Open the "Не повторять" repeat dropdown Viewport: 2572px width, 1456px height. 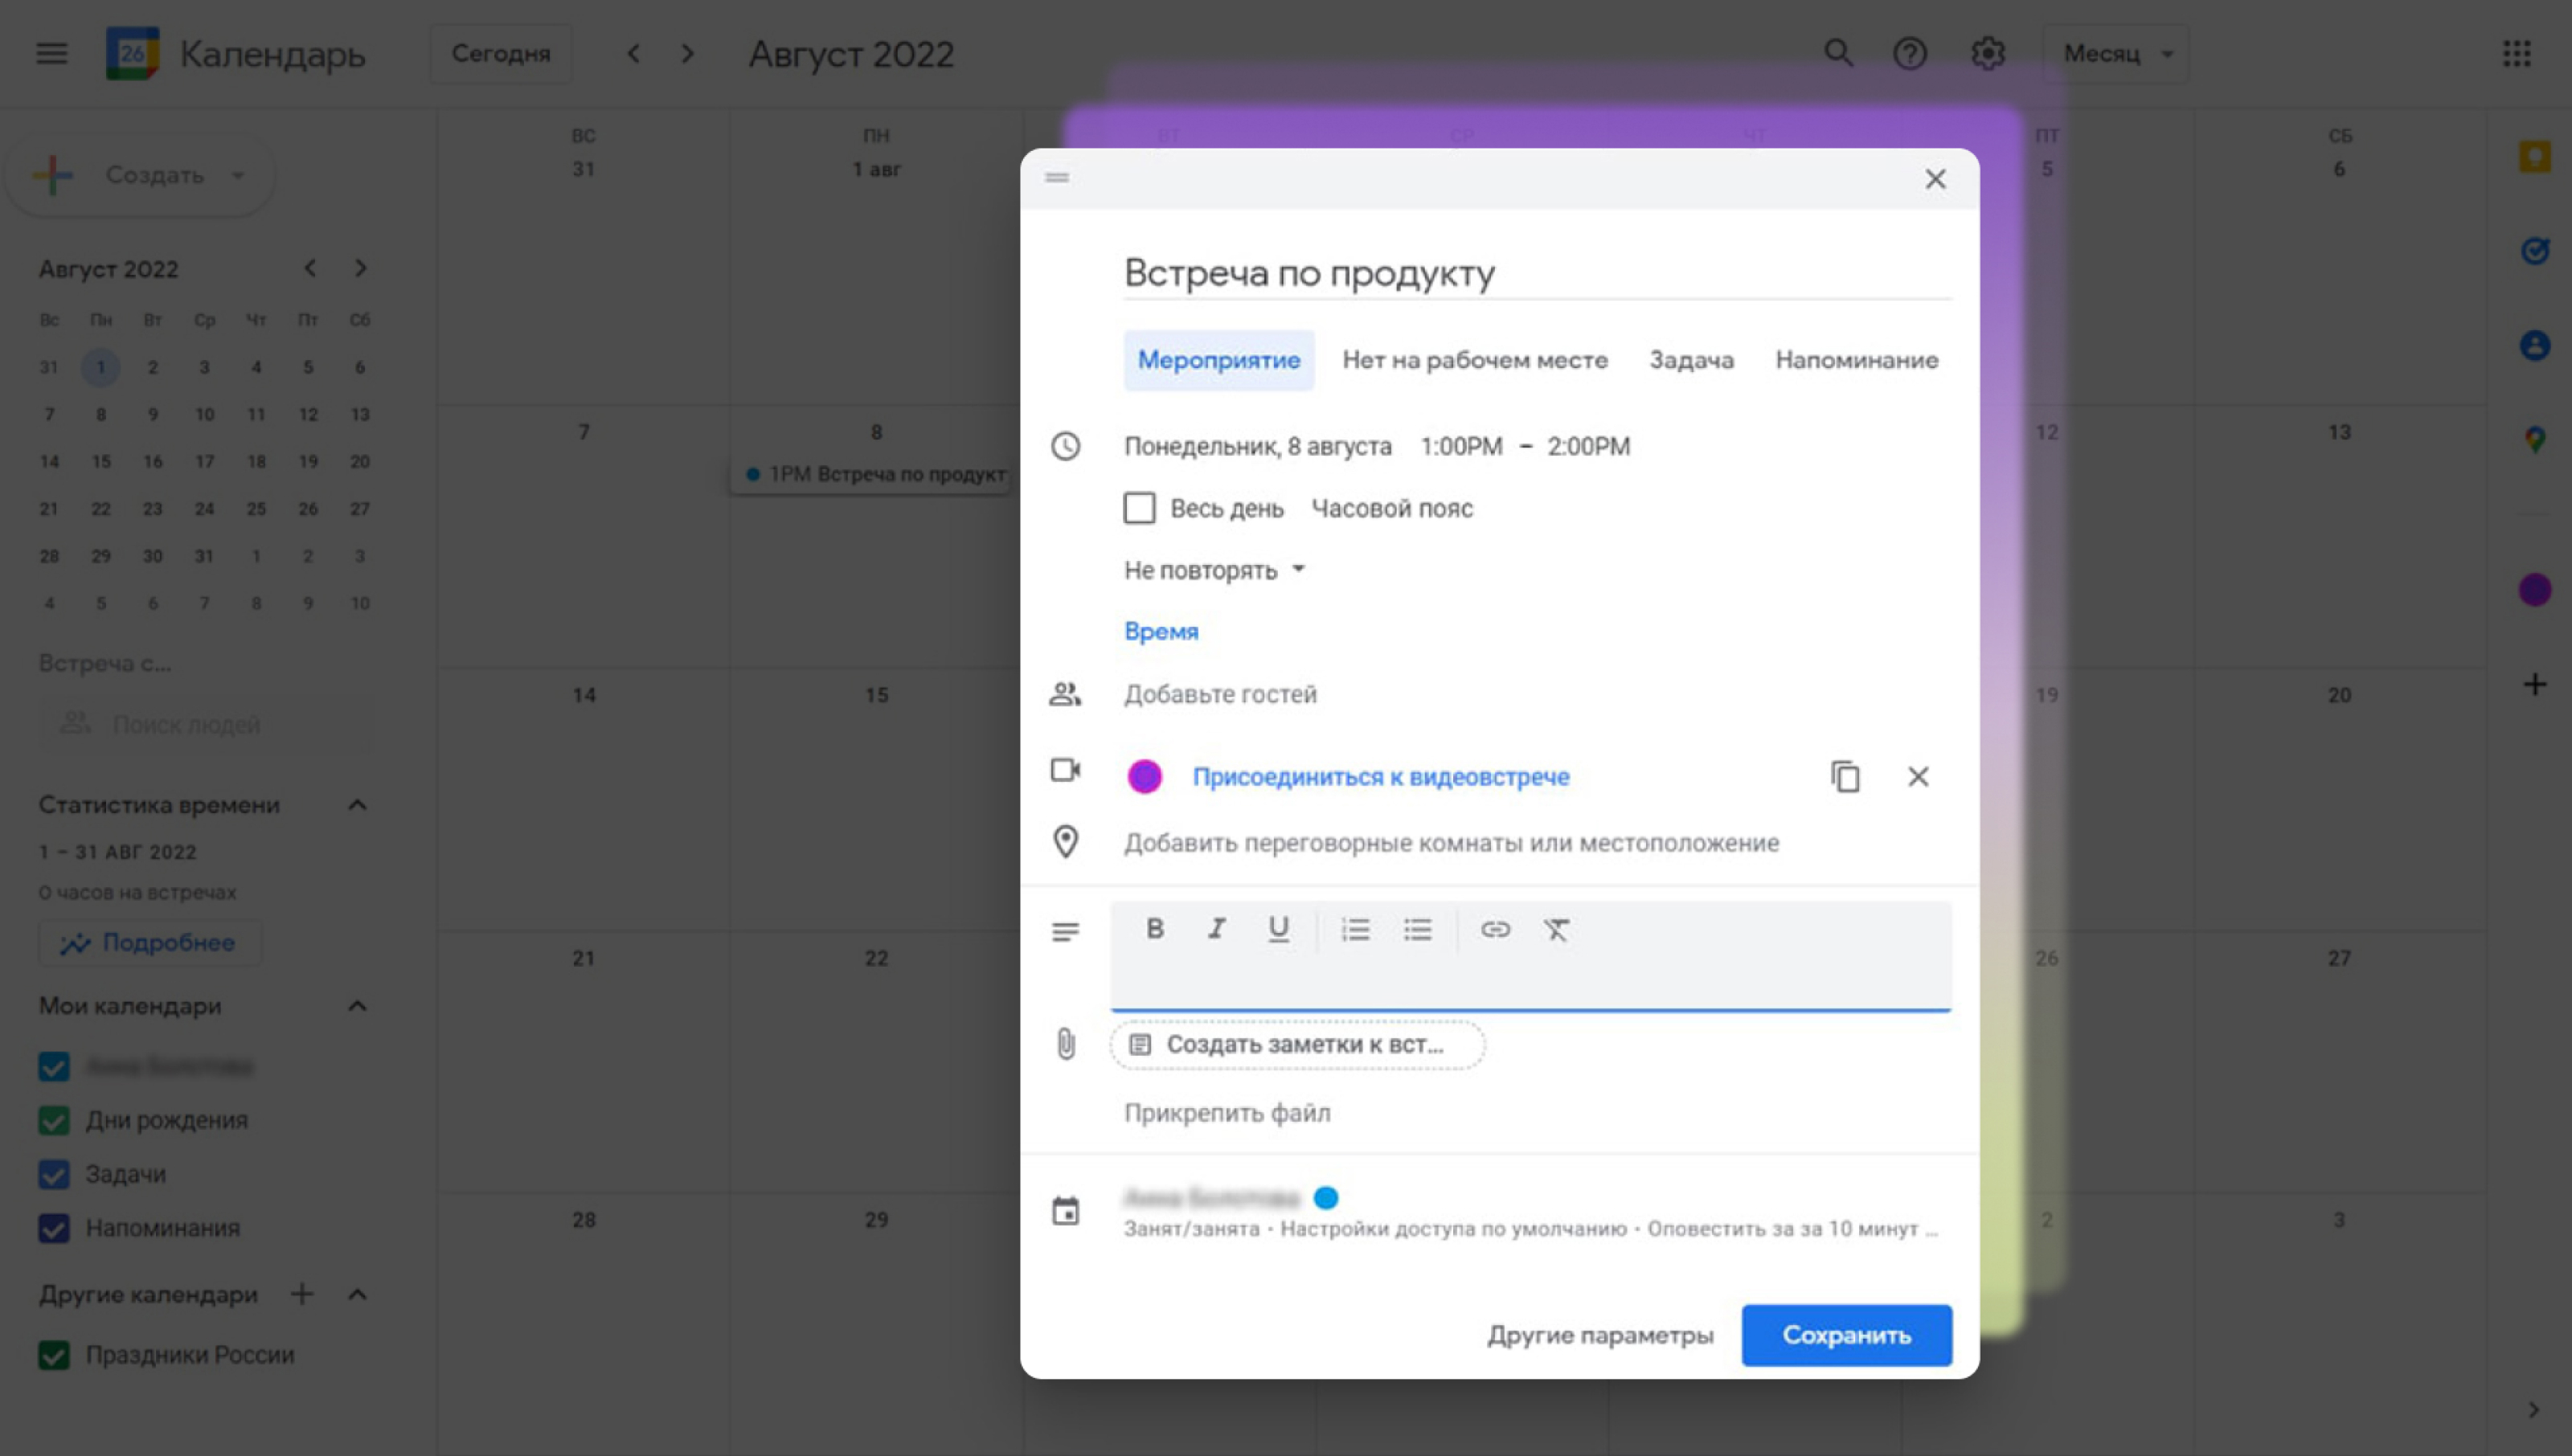[x=1214, y=570]
